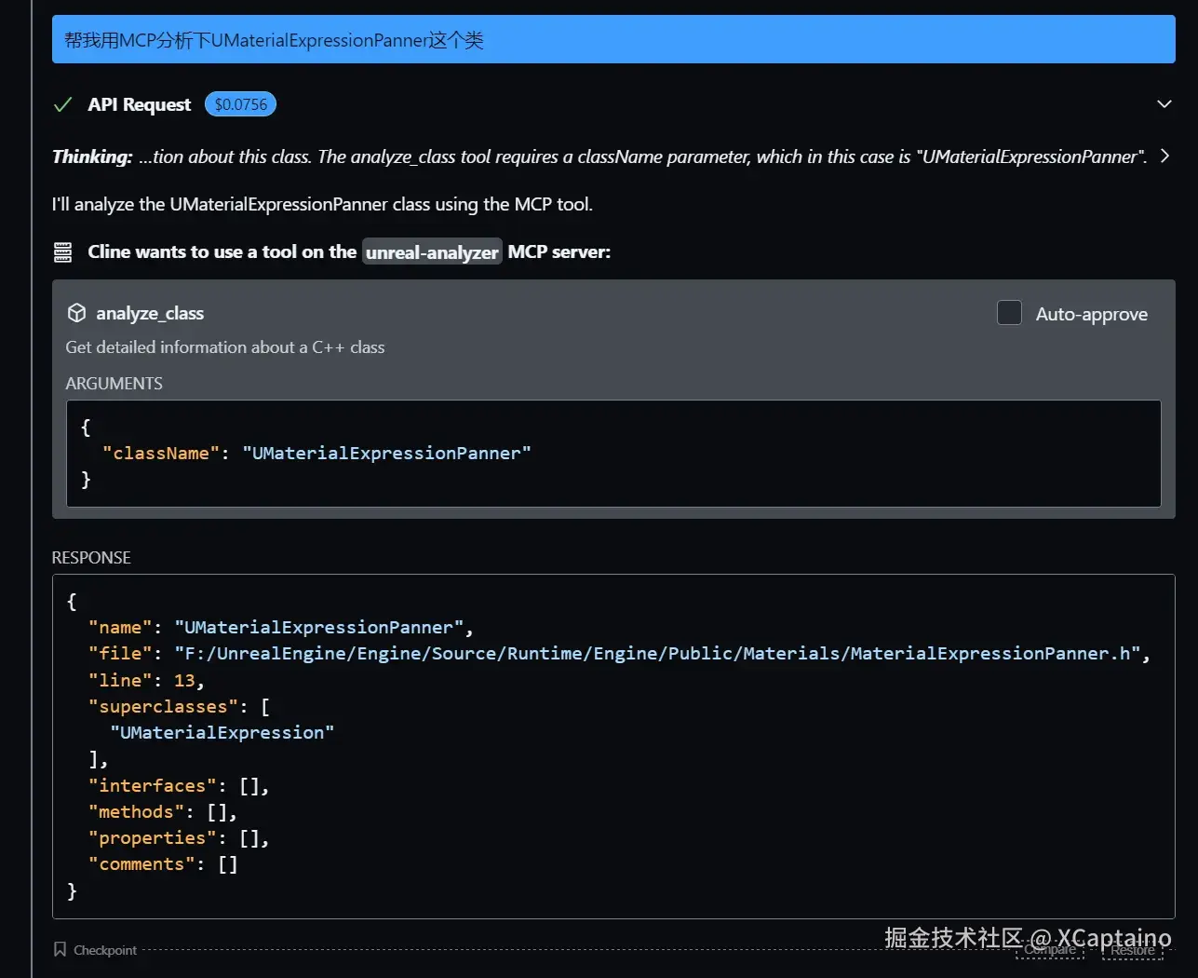1198x978 pixels.
Task: Click the API Request green checkmark icon
Action: click(63, 105)
